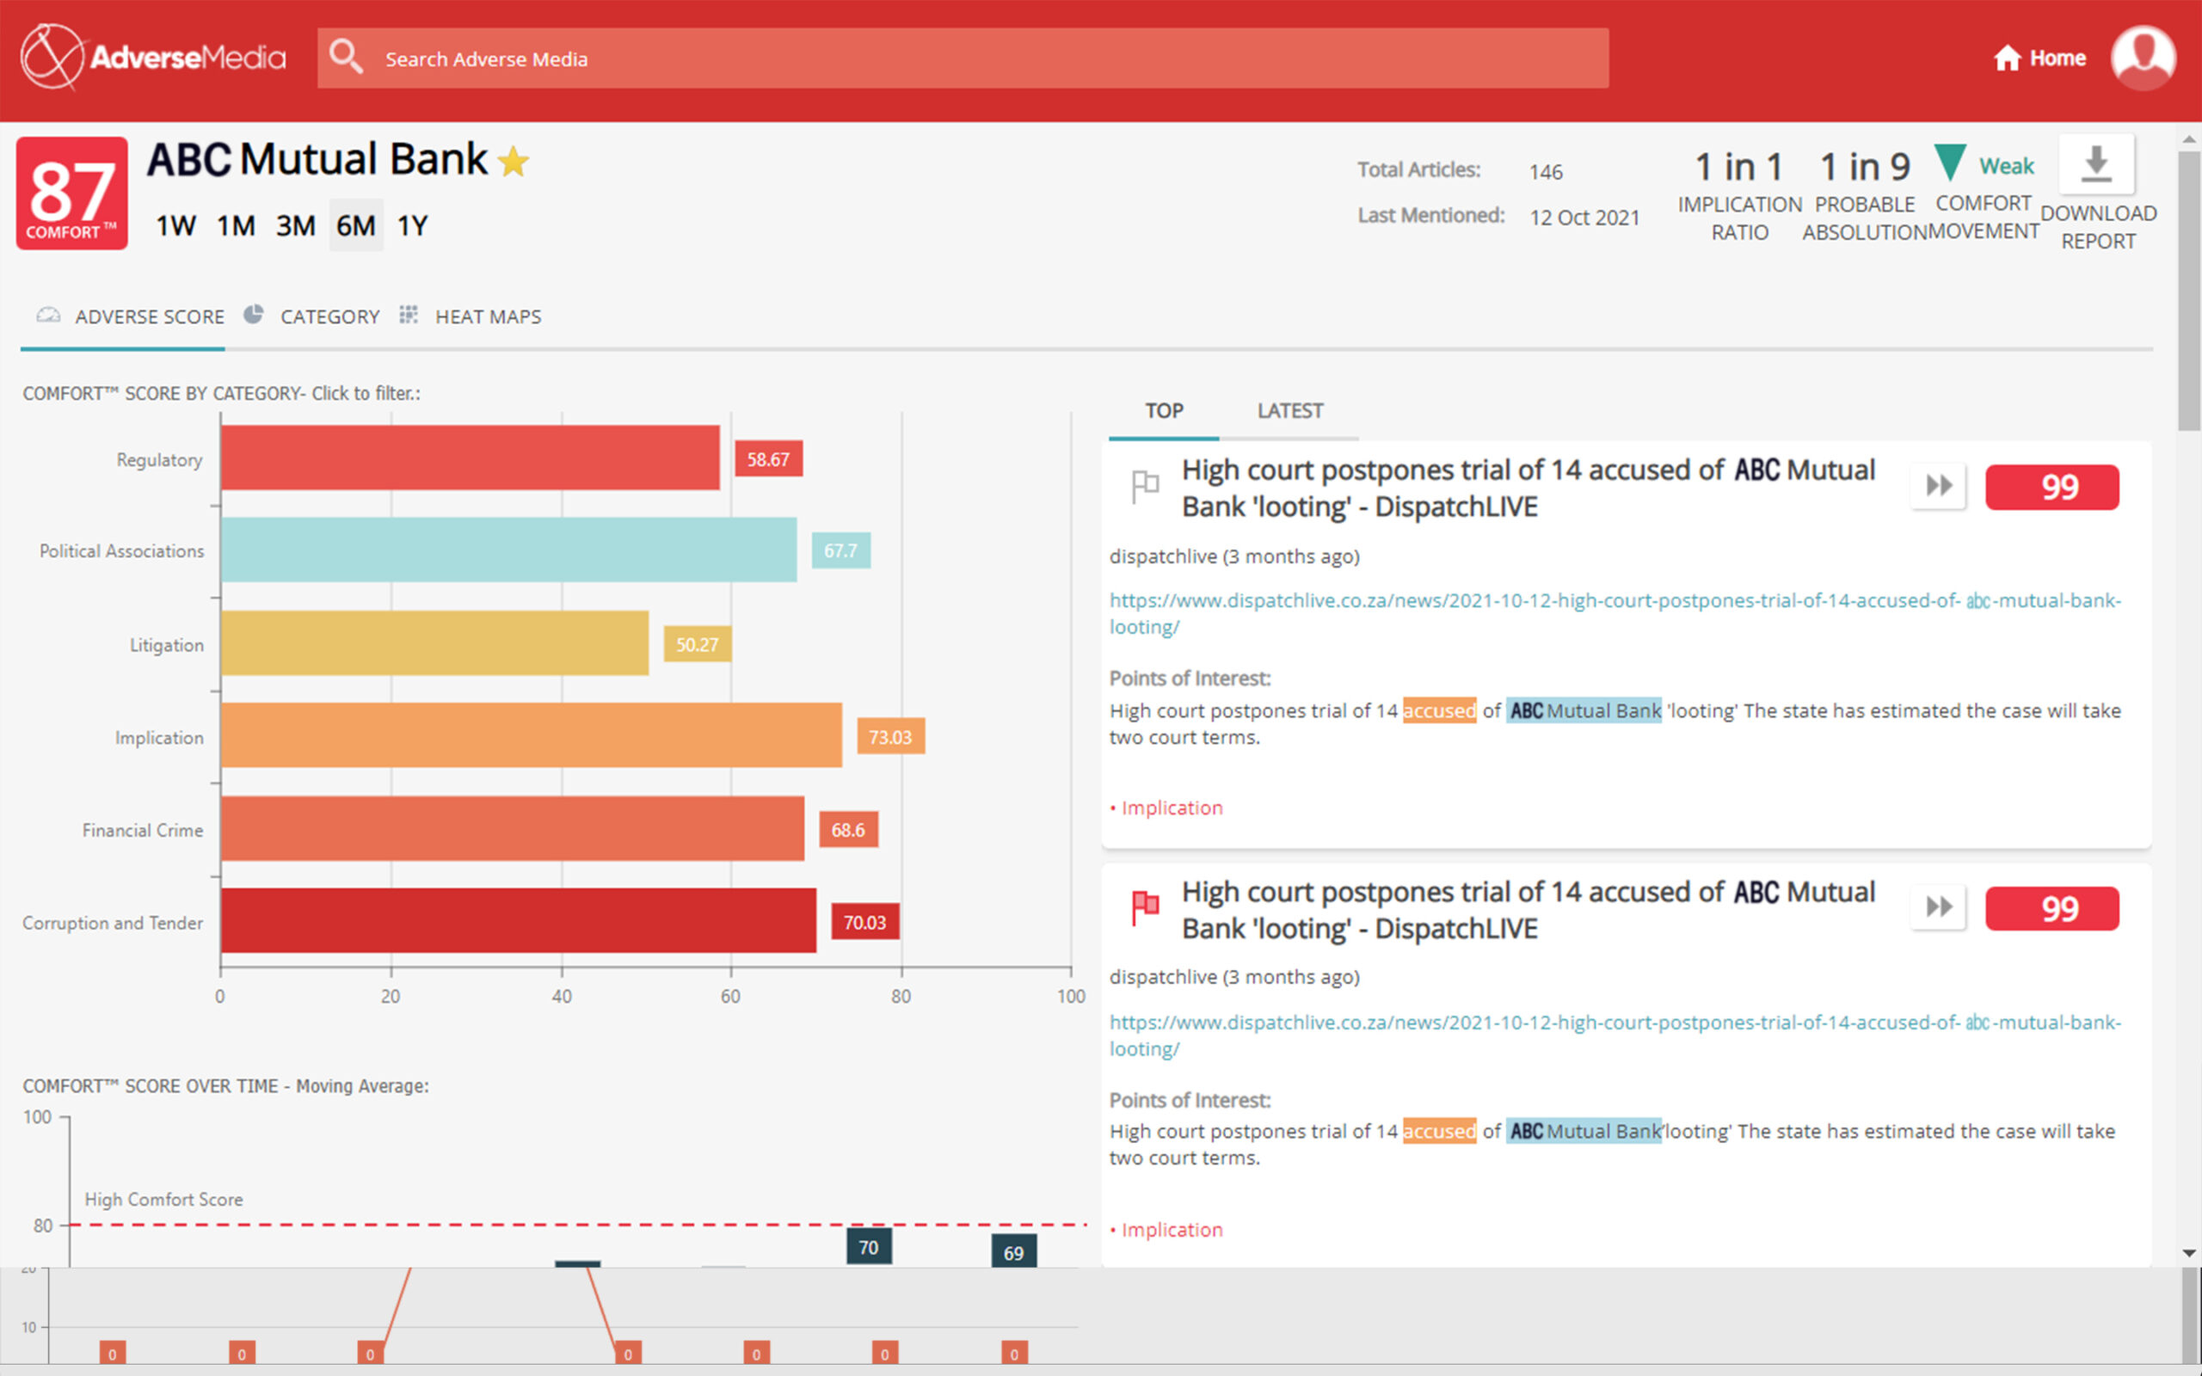2202x1376 pixels.
Task: Click the 68.6 Financial Crime value label
Action: click(x=848, y=830)
